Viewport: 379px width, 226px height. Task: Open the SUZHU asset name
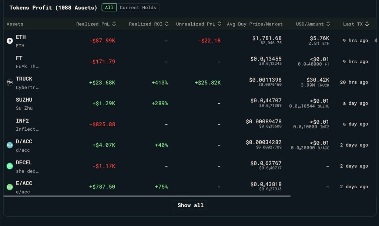(24, 100)
